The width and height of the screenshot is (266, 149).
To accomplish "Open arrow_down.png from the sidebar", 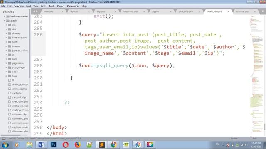I will pos(20,84).
